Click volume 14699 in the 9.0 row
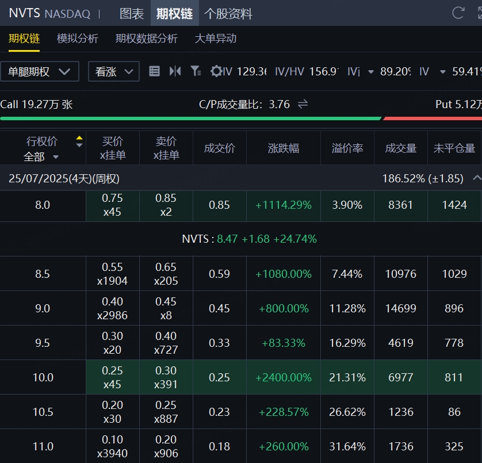482x463 pixels. pyautogui.click(x=400, y=308)
